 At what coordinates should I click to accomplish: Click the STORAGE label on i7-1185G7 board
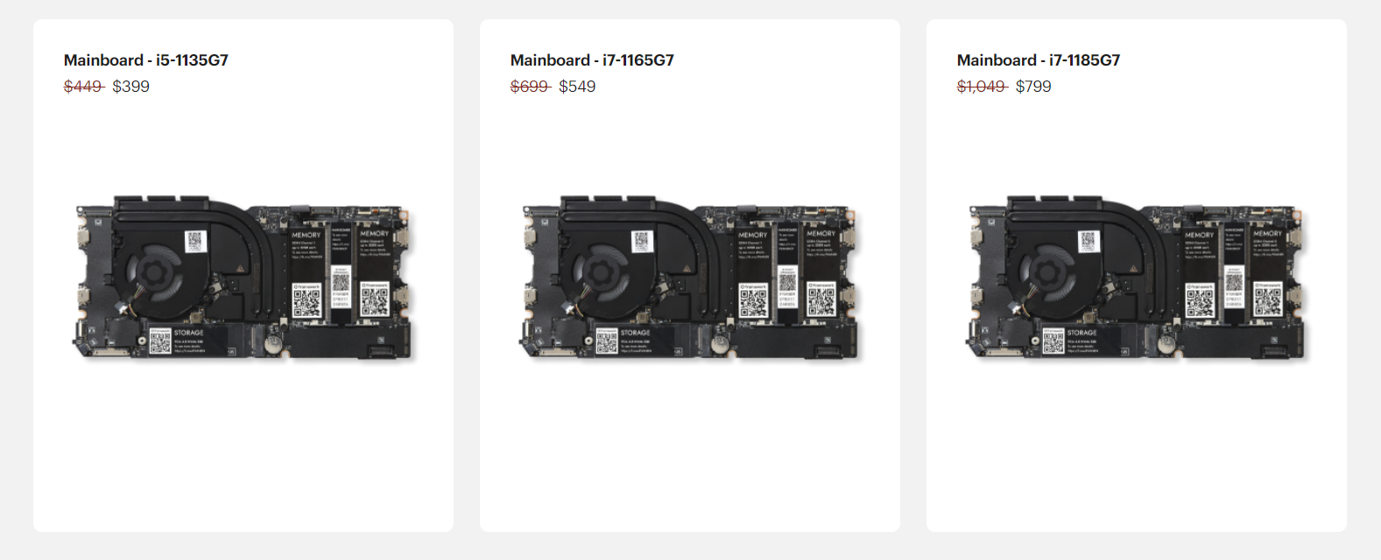(x=1082, y=332)
